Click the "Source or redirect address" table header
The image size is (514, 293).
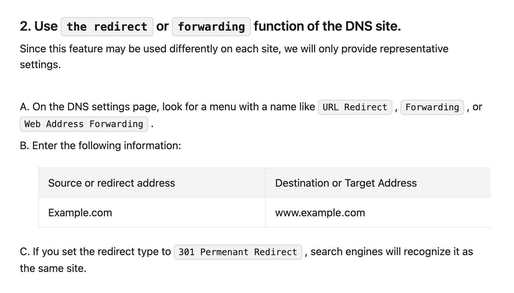coord(112,183)
